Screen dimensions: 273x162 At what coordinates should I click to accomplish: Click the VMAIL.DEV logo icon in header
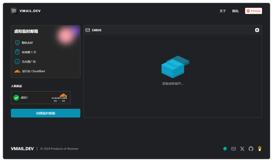tap(14, 11)
